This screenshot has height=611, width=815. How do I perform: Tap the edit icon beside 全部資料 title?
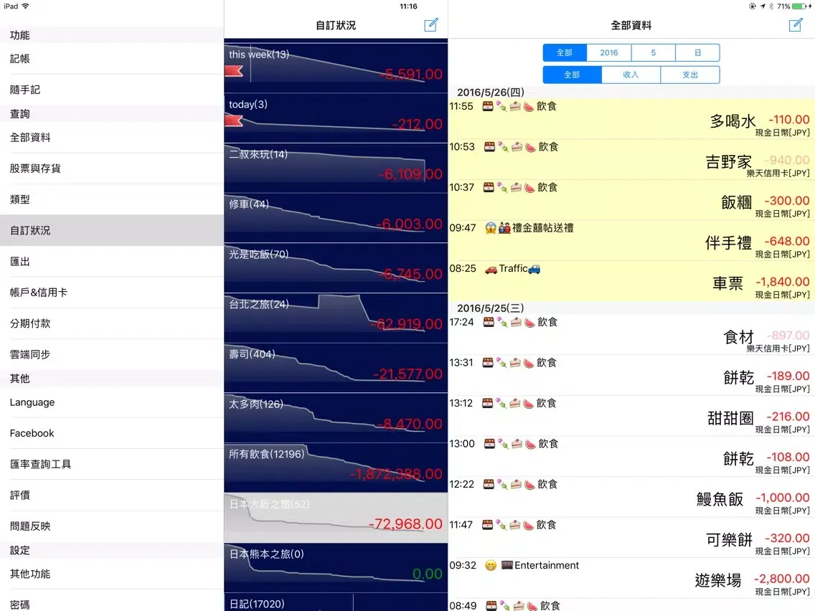pyautogui.click(x=796, y=25)
